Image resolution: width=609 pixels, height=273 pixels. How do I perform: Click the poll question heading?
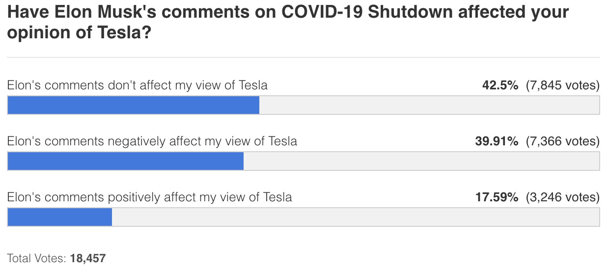[288, 22]
